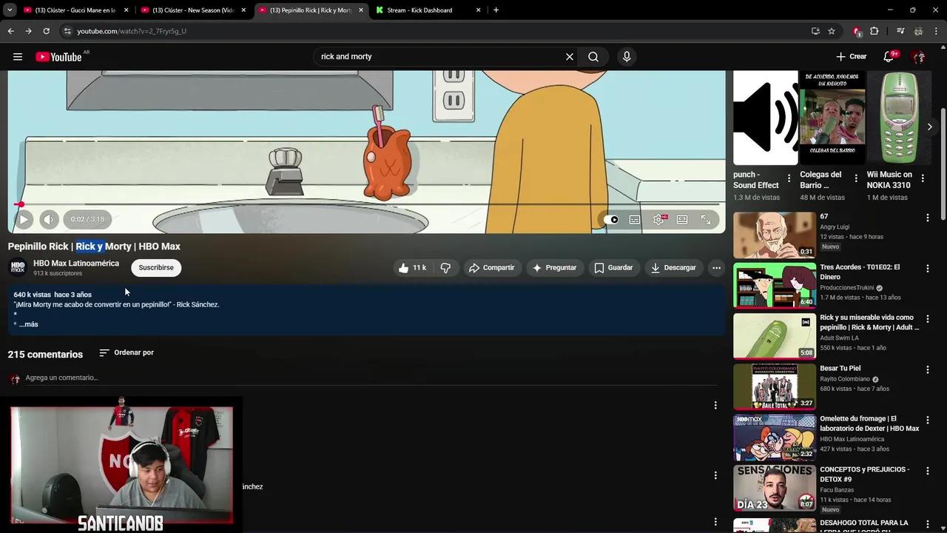Open Ordenar por sort dropdown

click(127, 353)
